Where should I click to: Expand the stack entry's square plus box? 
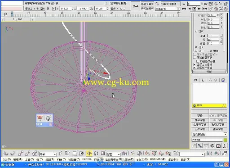pos(195,106)
